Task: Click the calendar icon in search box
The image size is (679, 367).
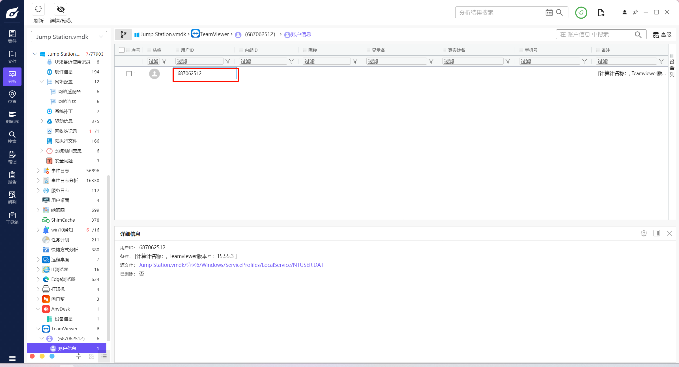Action: (549, 12)
